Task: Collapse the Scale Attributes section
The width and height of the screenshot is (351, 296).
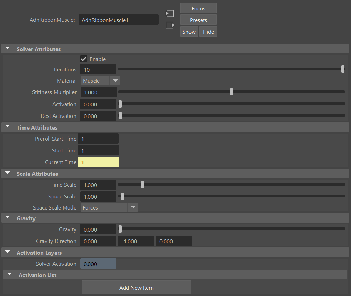Action: click(x=7, y=173)
